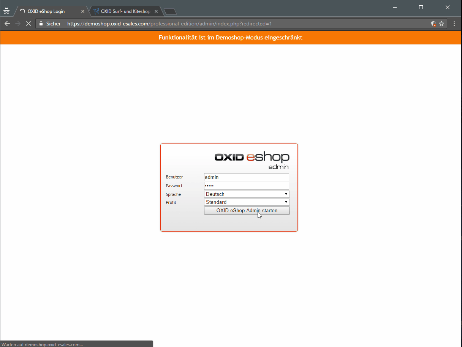Click the browser URL address bar
The image size is (462, 347).
[x=243, y=24]
